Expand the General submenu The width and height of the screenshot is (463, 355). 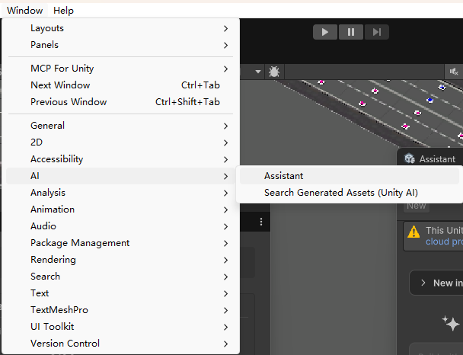coord(120,126)
